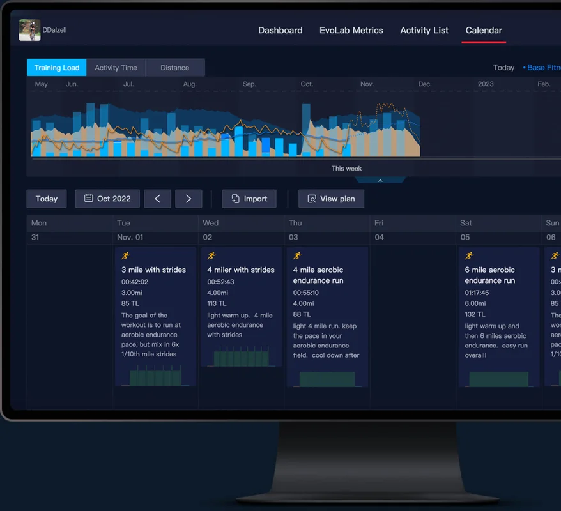Screen dimensions: 561x511
Task: Click the DDalzell profile avatar
Action: coord(29,30)
